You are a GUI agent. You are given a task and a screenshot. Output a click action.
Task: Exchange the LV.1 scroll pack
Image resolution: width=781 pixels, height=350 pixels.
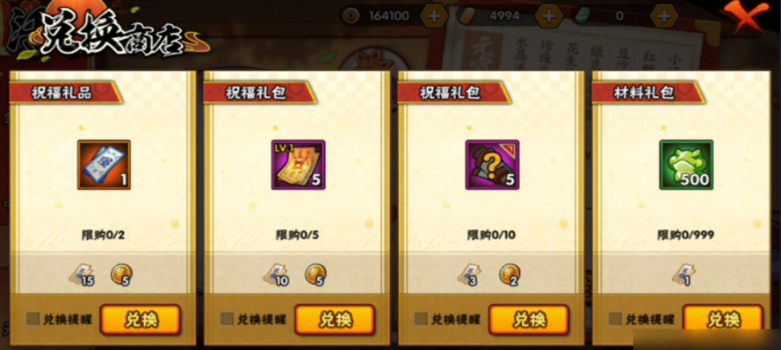click(x=335, y=320)
